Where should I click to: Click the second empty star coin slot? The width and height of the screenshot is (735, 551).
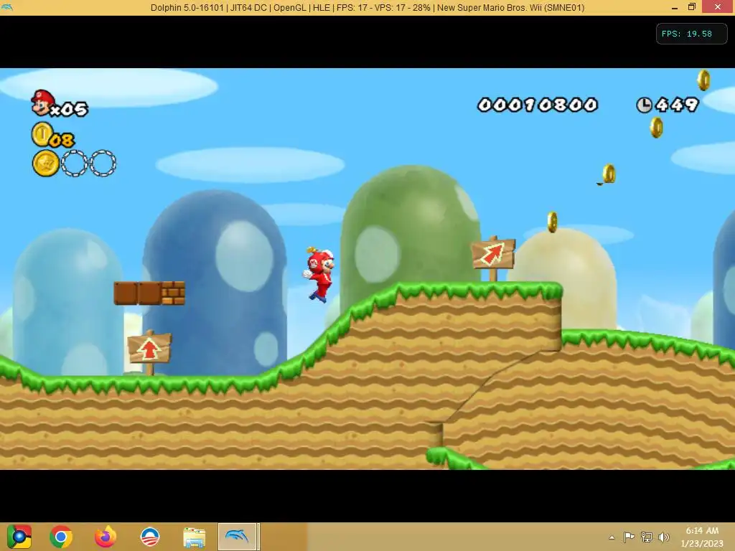click(x=74, y=164)
